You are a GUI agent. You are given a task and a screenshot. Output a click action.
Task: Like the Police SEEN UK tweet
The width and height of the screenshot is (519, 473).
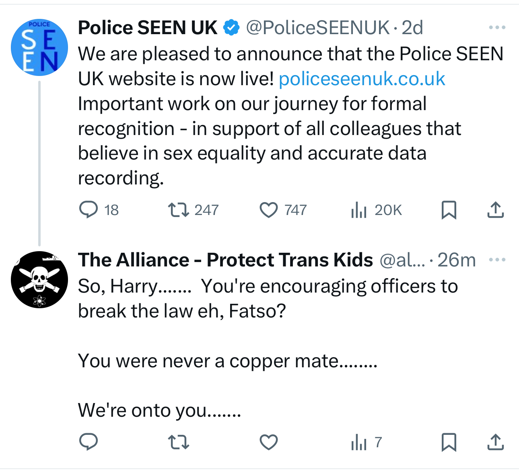268,210
